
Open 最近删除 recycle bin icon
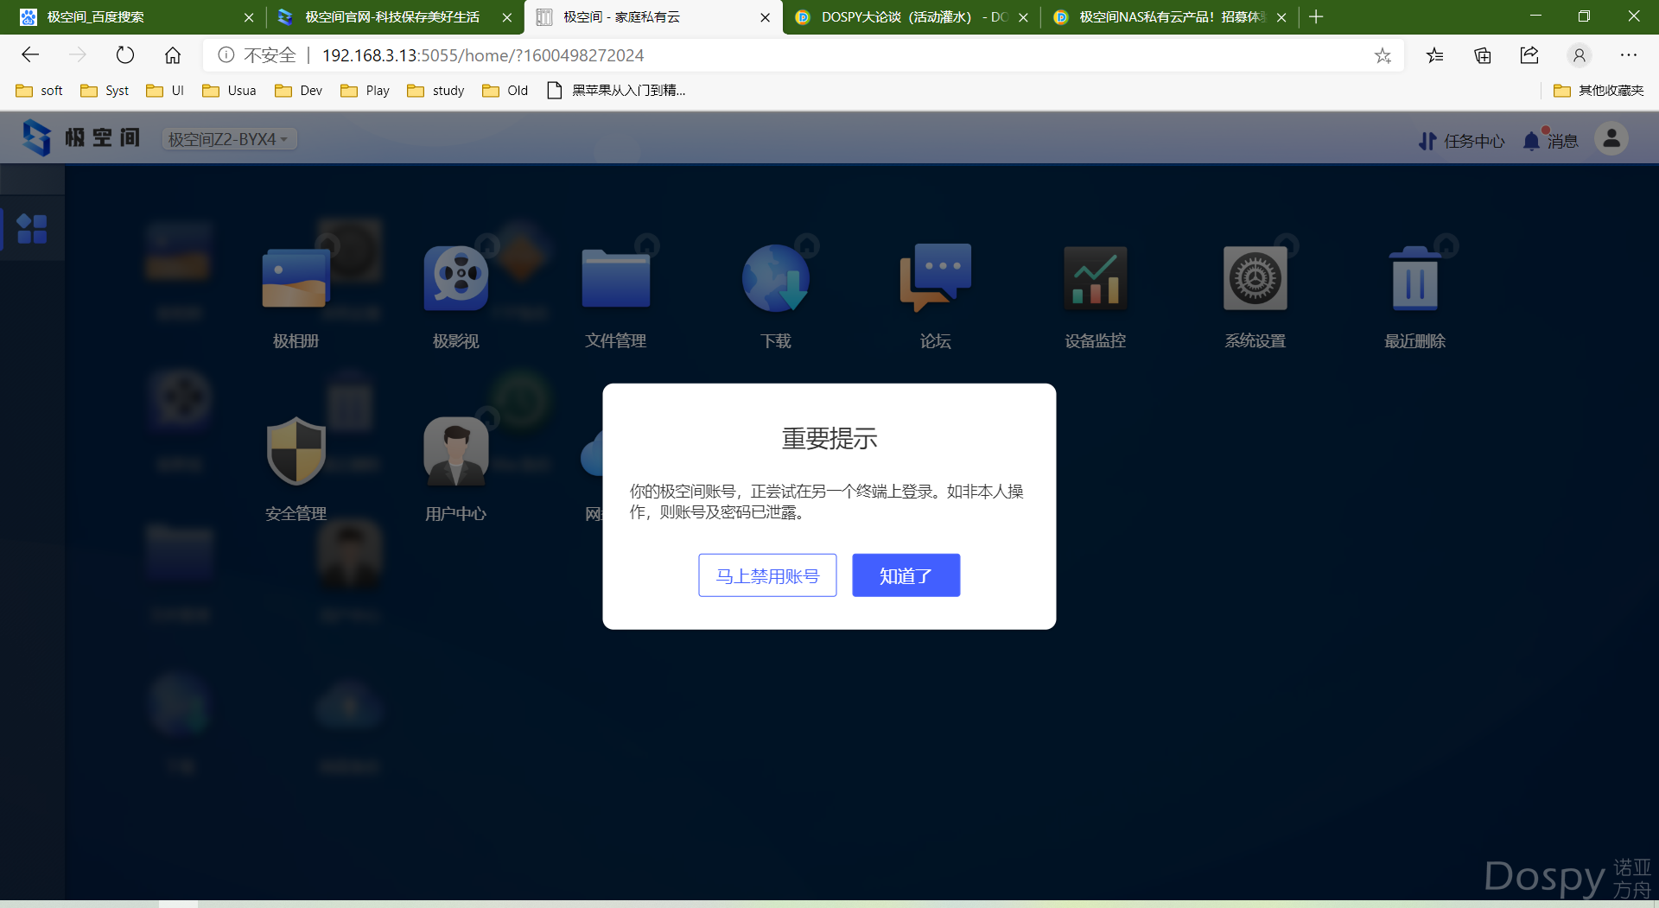(1414, 279)
